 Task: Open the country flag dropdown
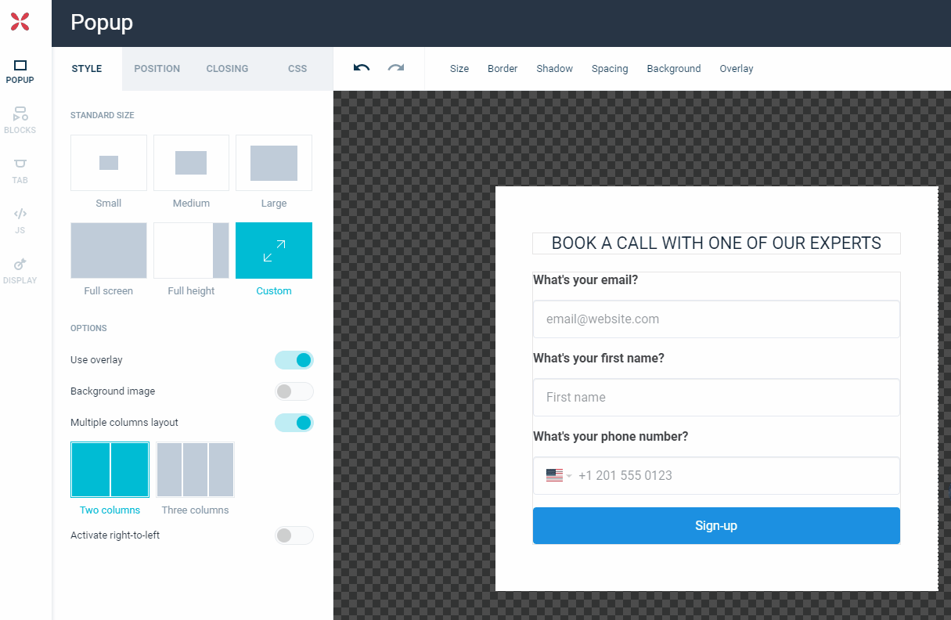[559, 475]
